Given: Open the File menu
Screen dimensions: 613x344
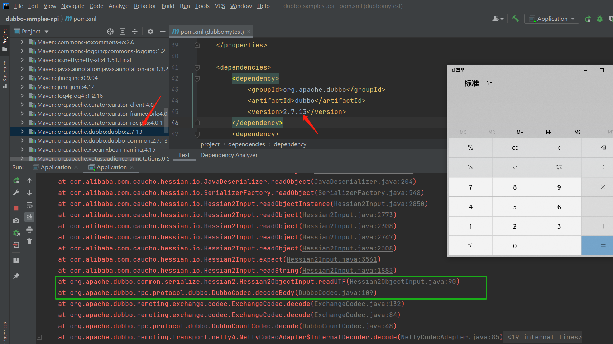Looking at the screenshot, I should 19,6.
